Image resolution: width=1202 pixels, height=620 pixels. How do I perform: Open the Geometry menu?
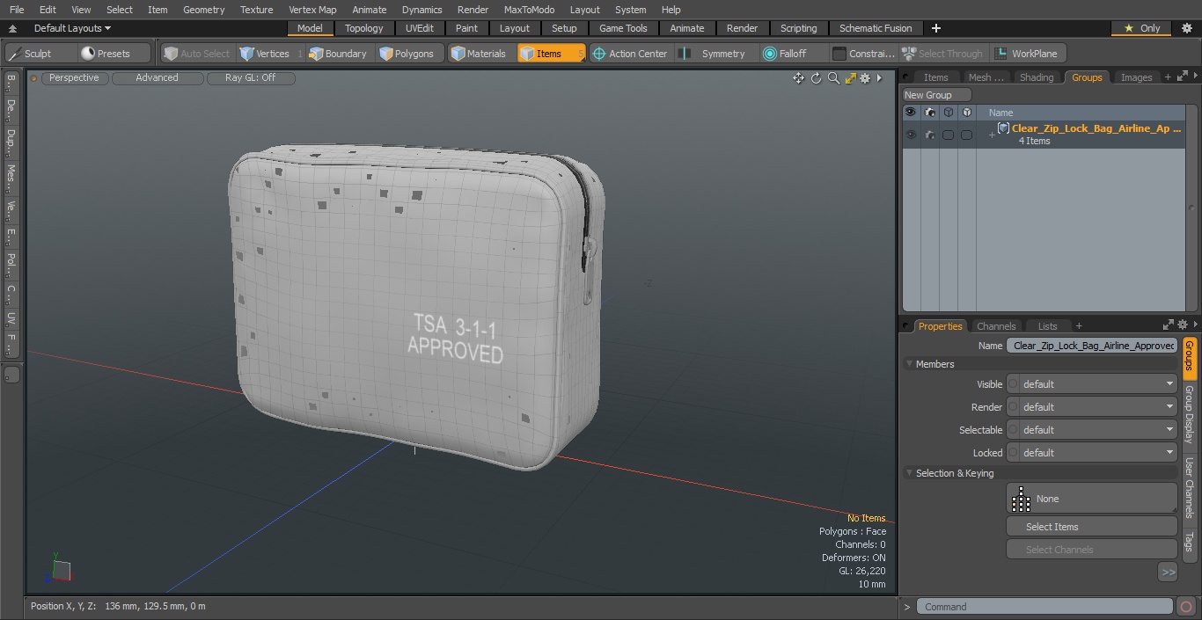(203, 10)
